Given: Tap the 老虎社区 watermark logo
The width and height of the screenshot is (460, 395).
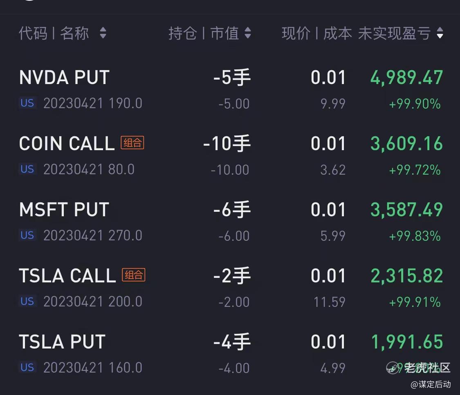Looking at the screenshot, I should [418, 368].
